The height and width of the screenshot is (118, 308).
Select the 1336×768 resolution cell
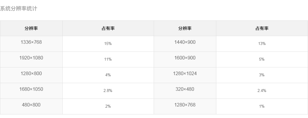point(31,44)
